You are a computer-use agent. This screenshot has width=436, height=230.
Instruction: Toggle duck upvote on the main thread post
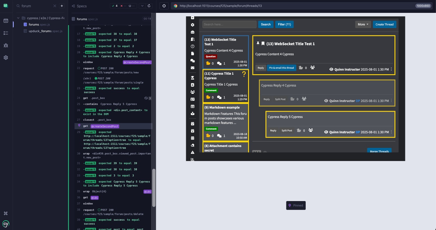[301, 68]
